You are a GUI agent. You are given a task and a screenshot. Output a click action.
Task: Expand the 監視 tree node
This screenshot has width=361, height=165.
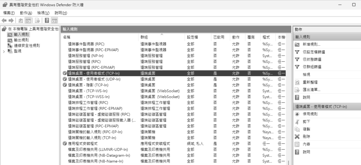[x=4, y=51]
